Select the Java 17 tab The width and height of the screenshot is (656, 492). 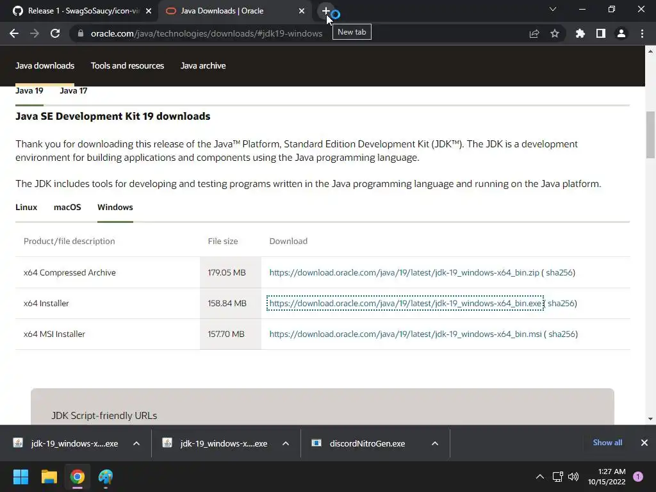tap(74, 91)
